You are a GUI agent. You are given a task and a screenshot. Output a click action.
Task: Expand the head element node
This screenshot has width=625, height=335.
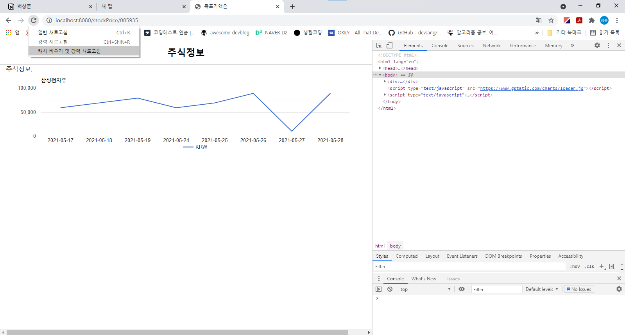[380, 68]
